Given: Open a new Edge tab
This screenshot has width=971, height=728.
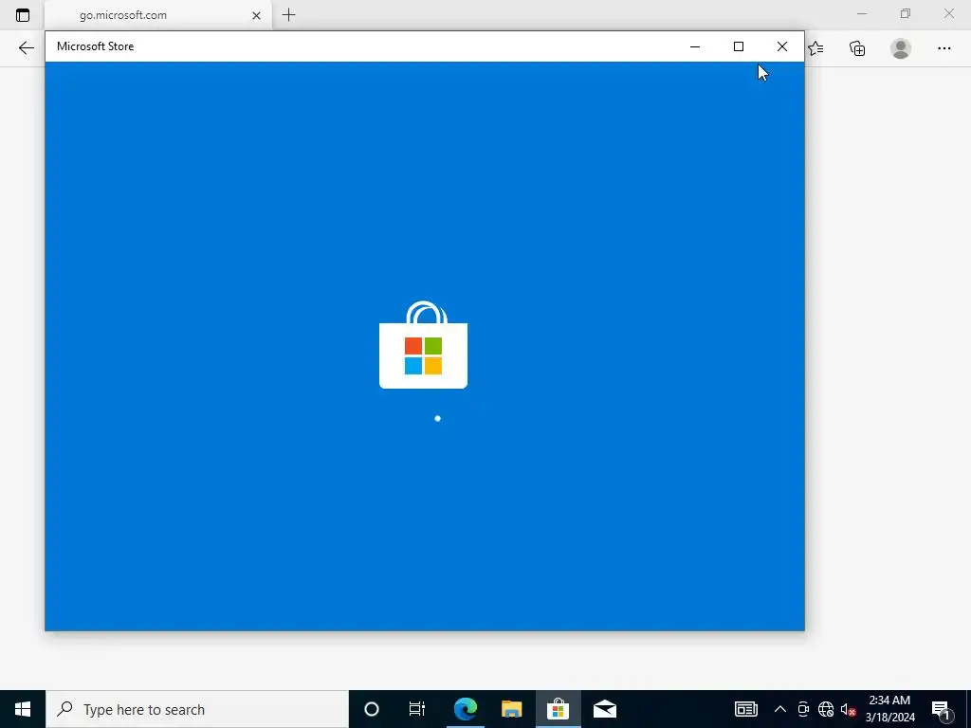Looking at the screenshot, I should 288,15.
